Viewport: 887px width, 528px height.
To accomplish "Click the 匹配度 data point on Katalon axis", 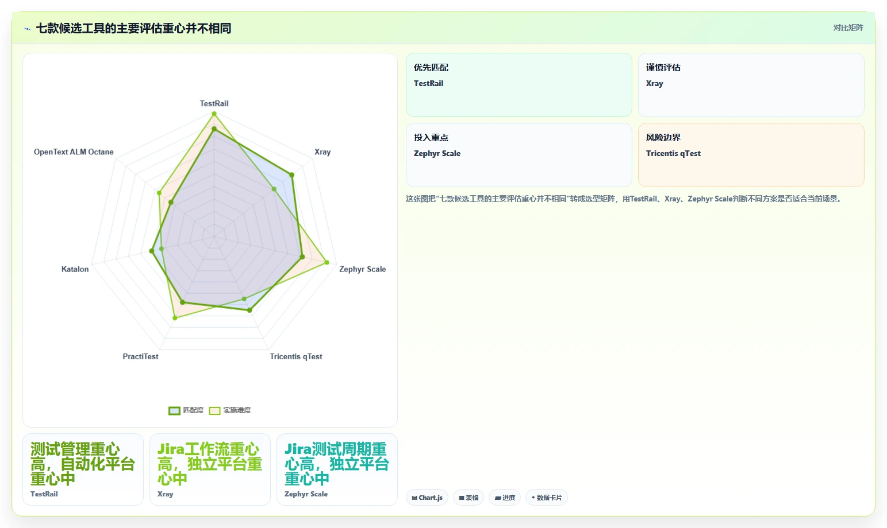I will (152, 251).
